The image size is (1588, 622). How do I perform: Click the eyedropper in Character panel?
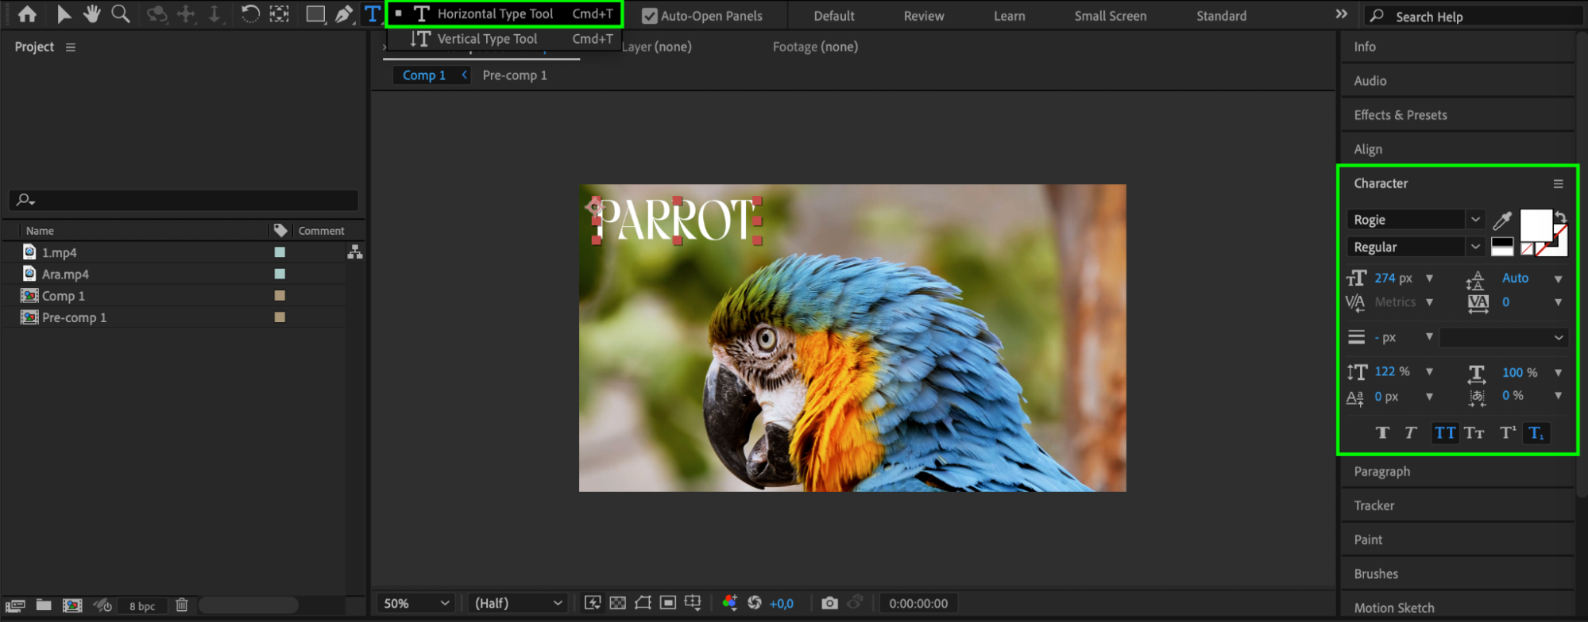click(1501, 221)
